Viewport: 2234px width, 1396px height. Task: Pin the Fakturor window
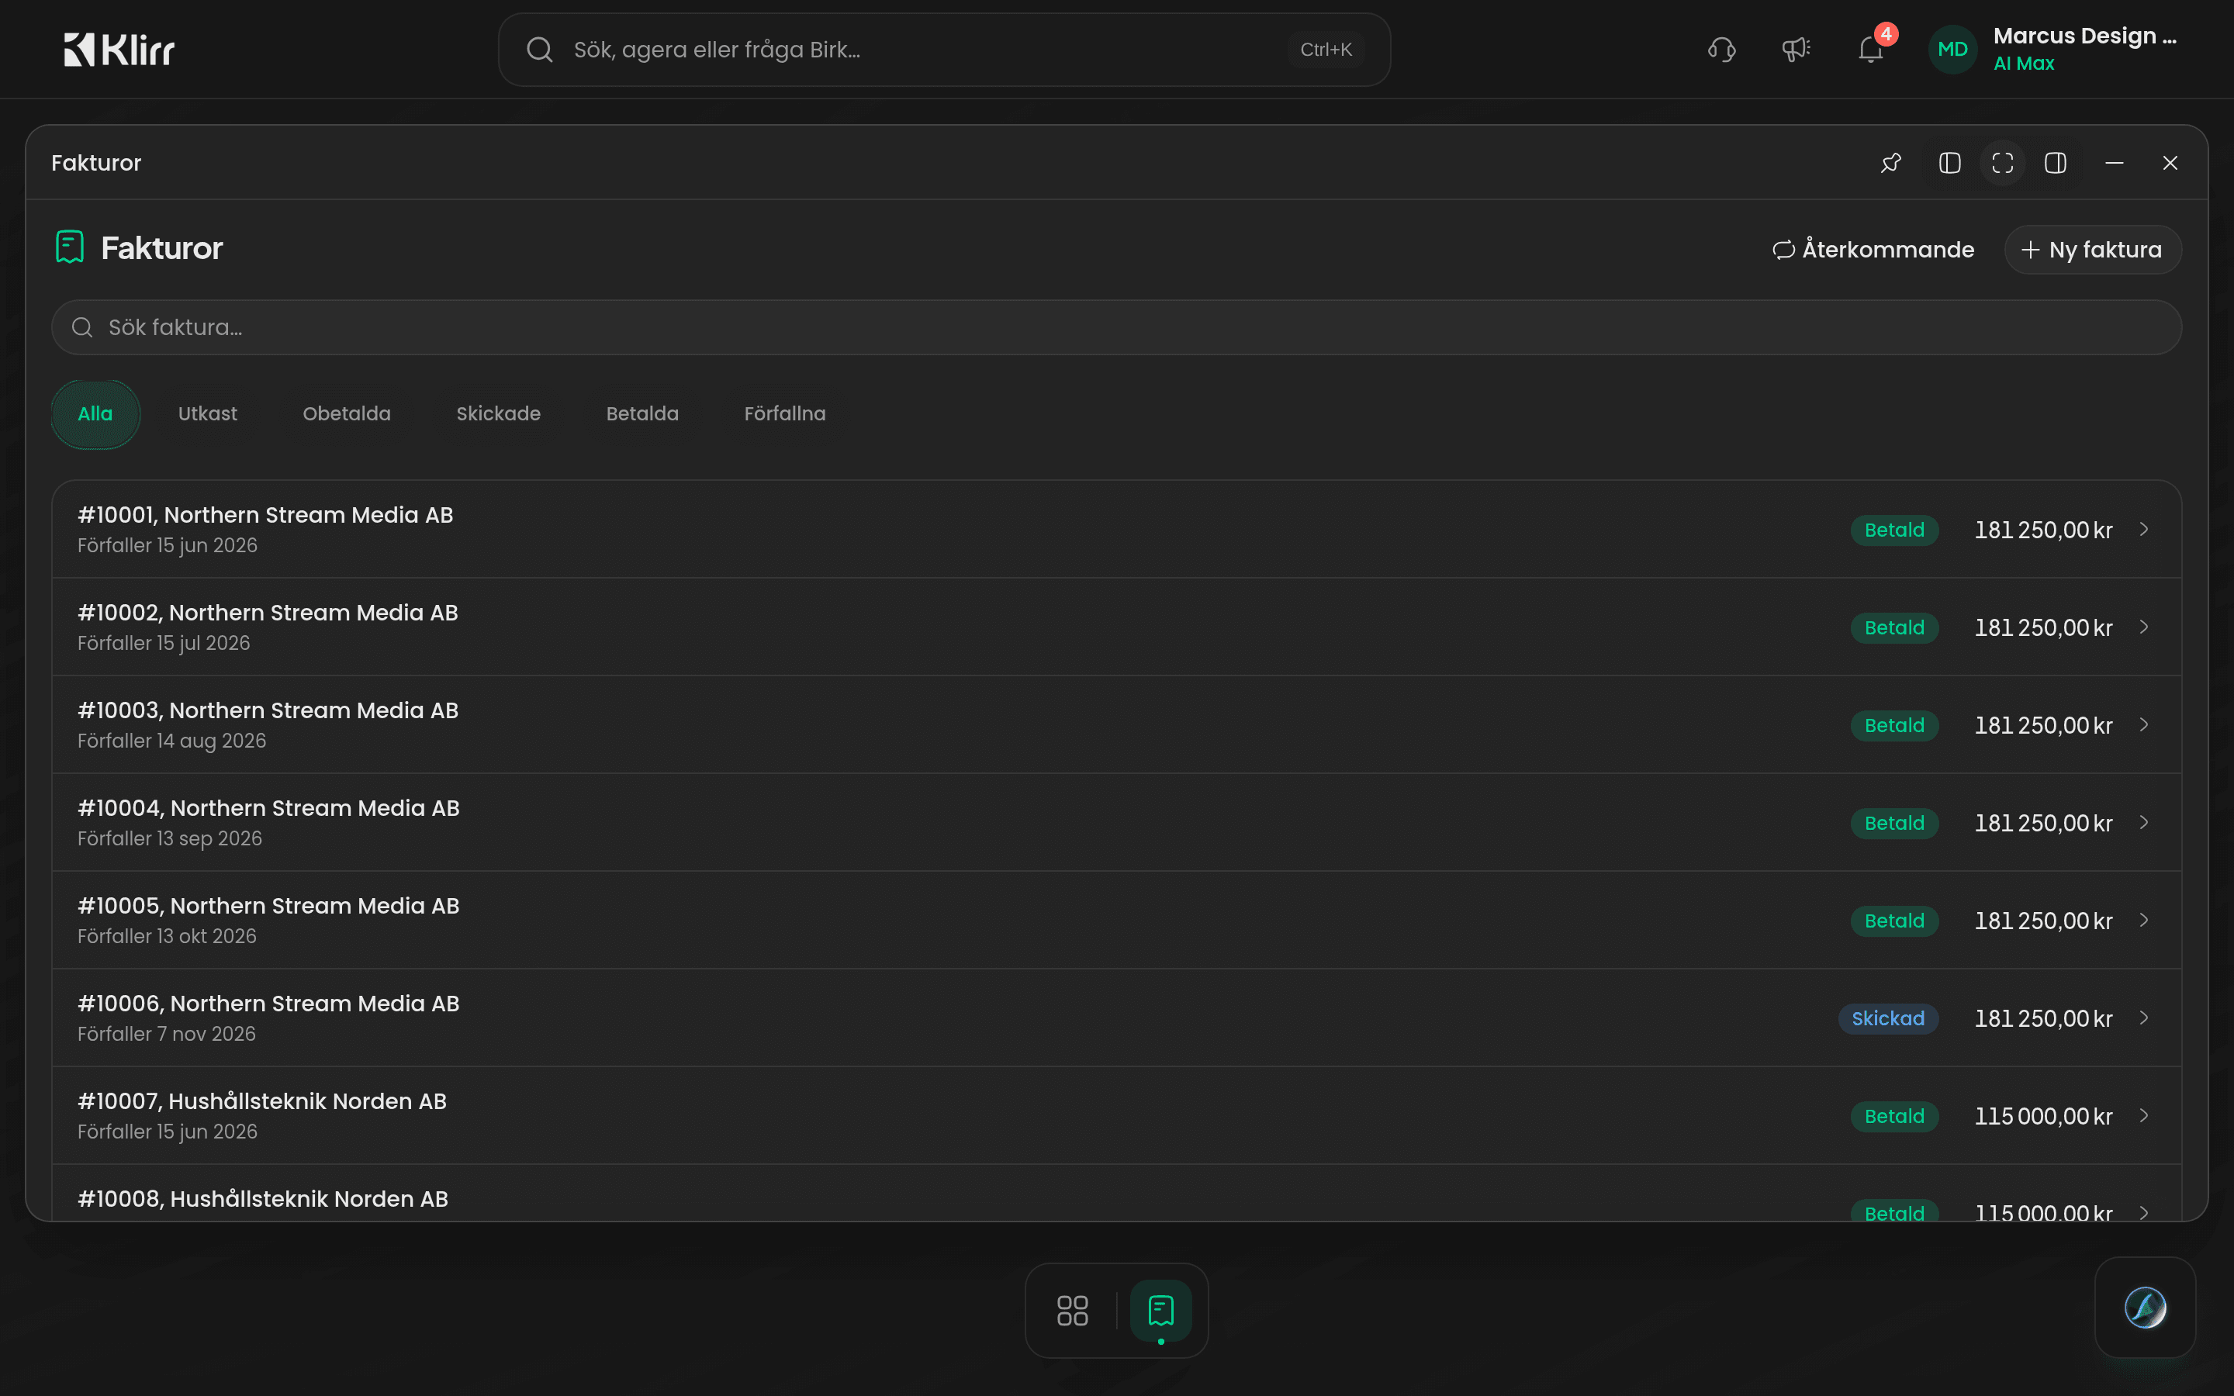1890,163
